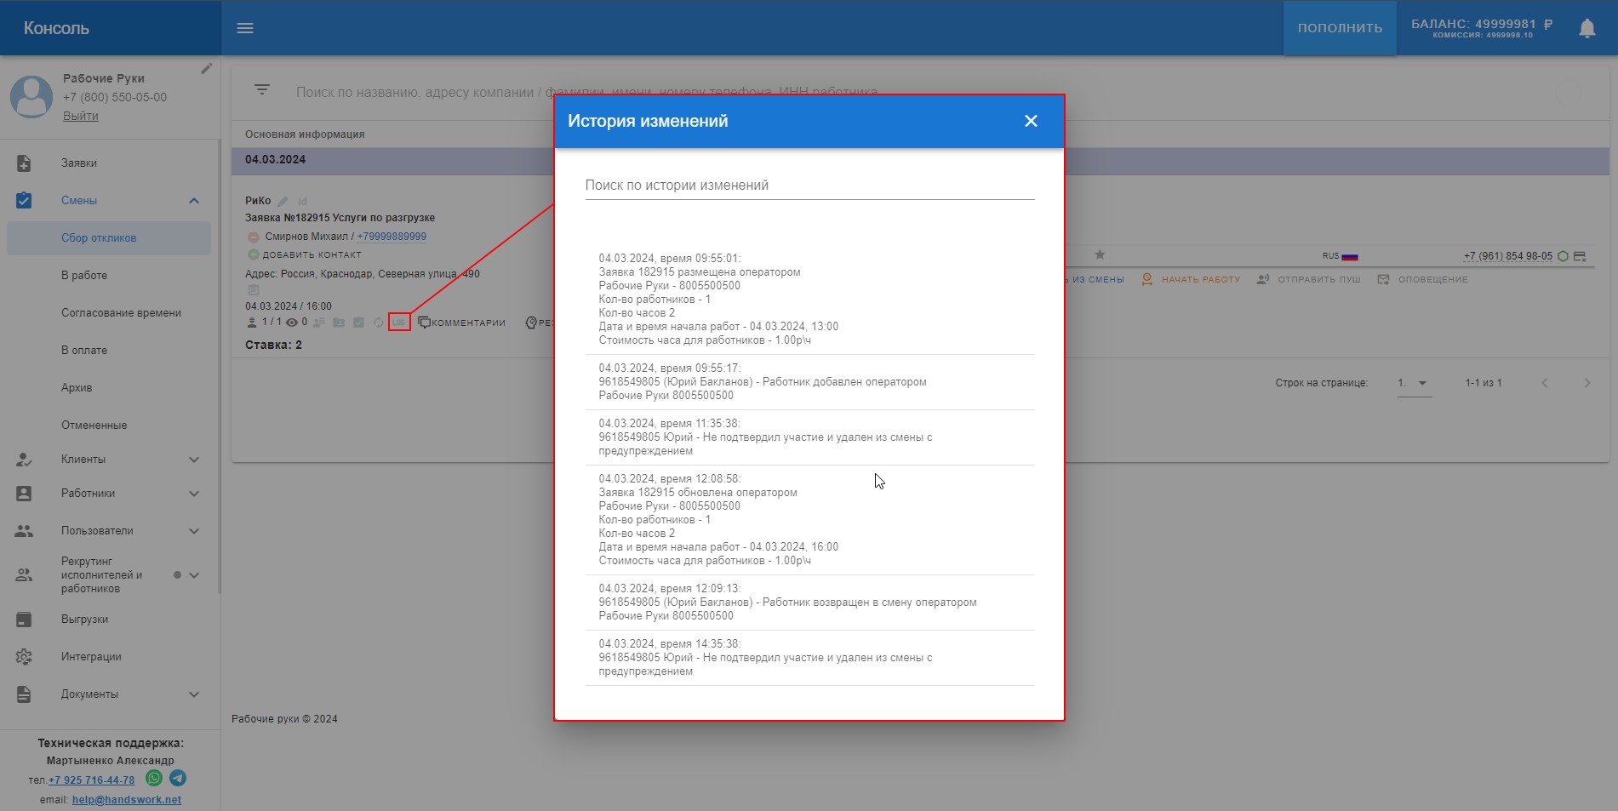The height and width of the screenshot is (811, 1618).
Task: Open the clipboard note icon under address
Action: pos(253,290)
